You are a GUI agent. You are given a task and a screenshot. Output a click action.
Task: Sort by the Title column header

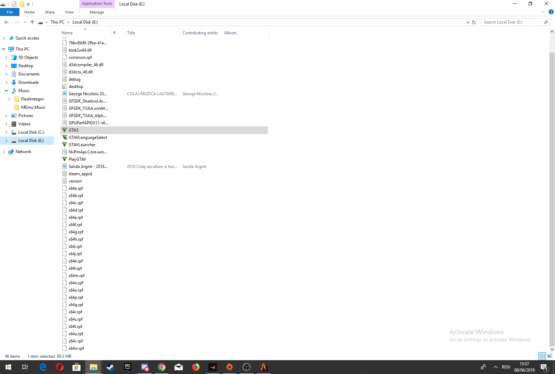152,33
